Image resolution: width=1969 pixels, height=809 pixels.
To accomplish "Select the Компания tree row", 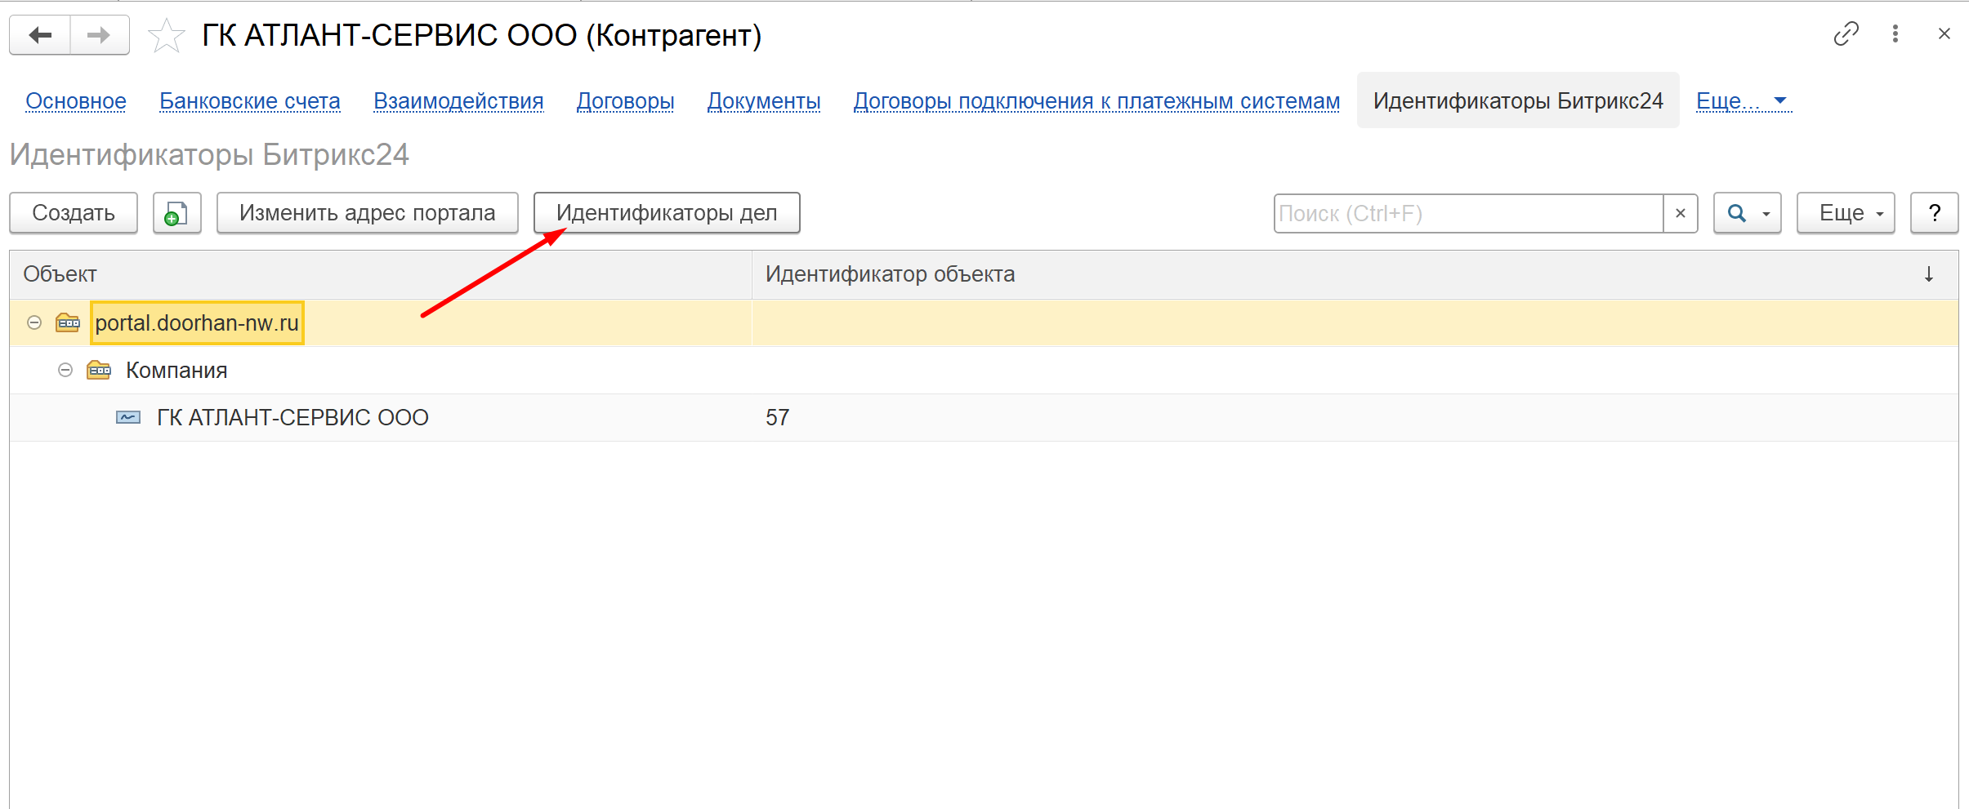I will [984, 371].
